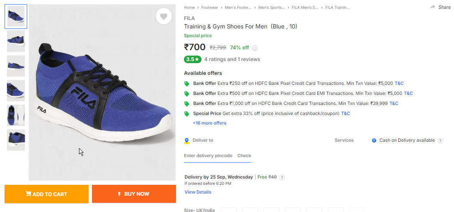
Task: Go to Home breadcrumb
Action: pos(189,8)
